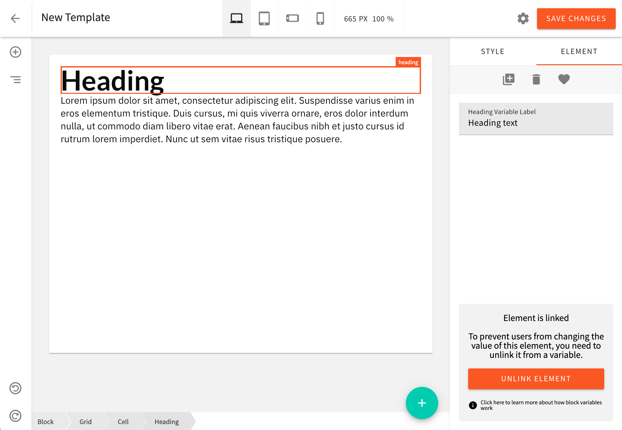622x430 pixels.
Task: Delete the selected heading element
Action: point(536,79)
